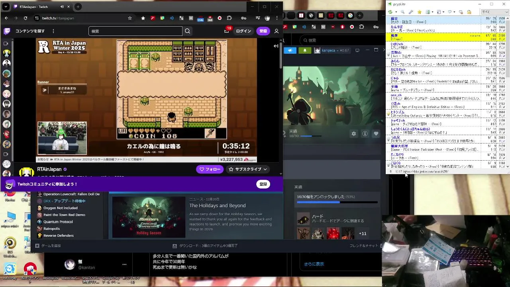510x287 pixels.
Task: Open Steam downloads status
Action: point(206,246)
